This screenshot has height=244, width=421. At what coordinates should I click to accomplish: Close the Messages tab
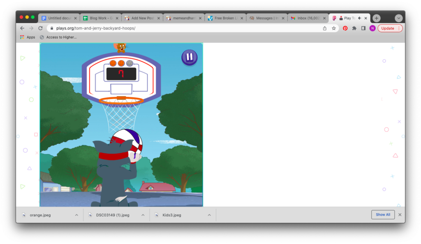tap(283, 18)
